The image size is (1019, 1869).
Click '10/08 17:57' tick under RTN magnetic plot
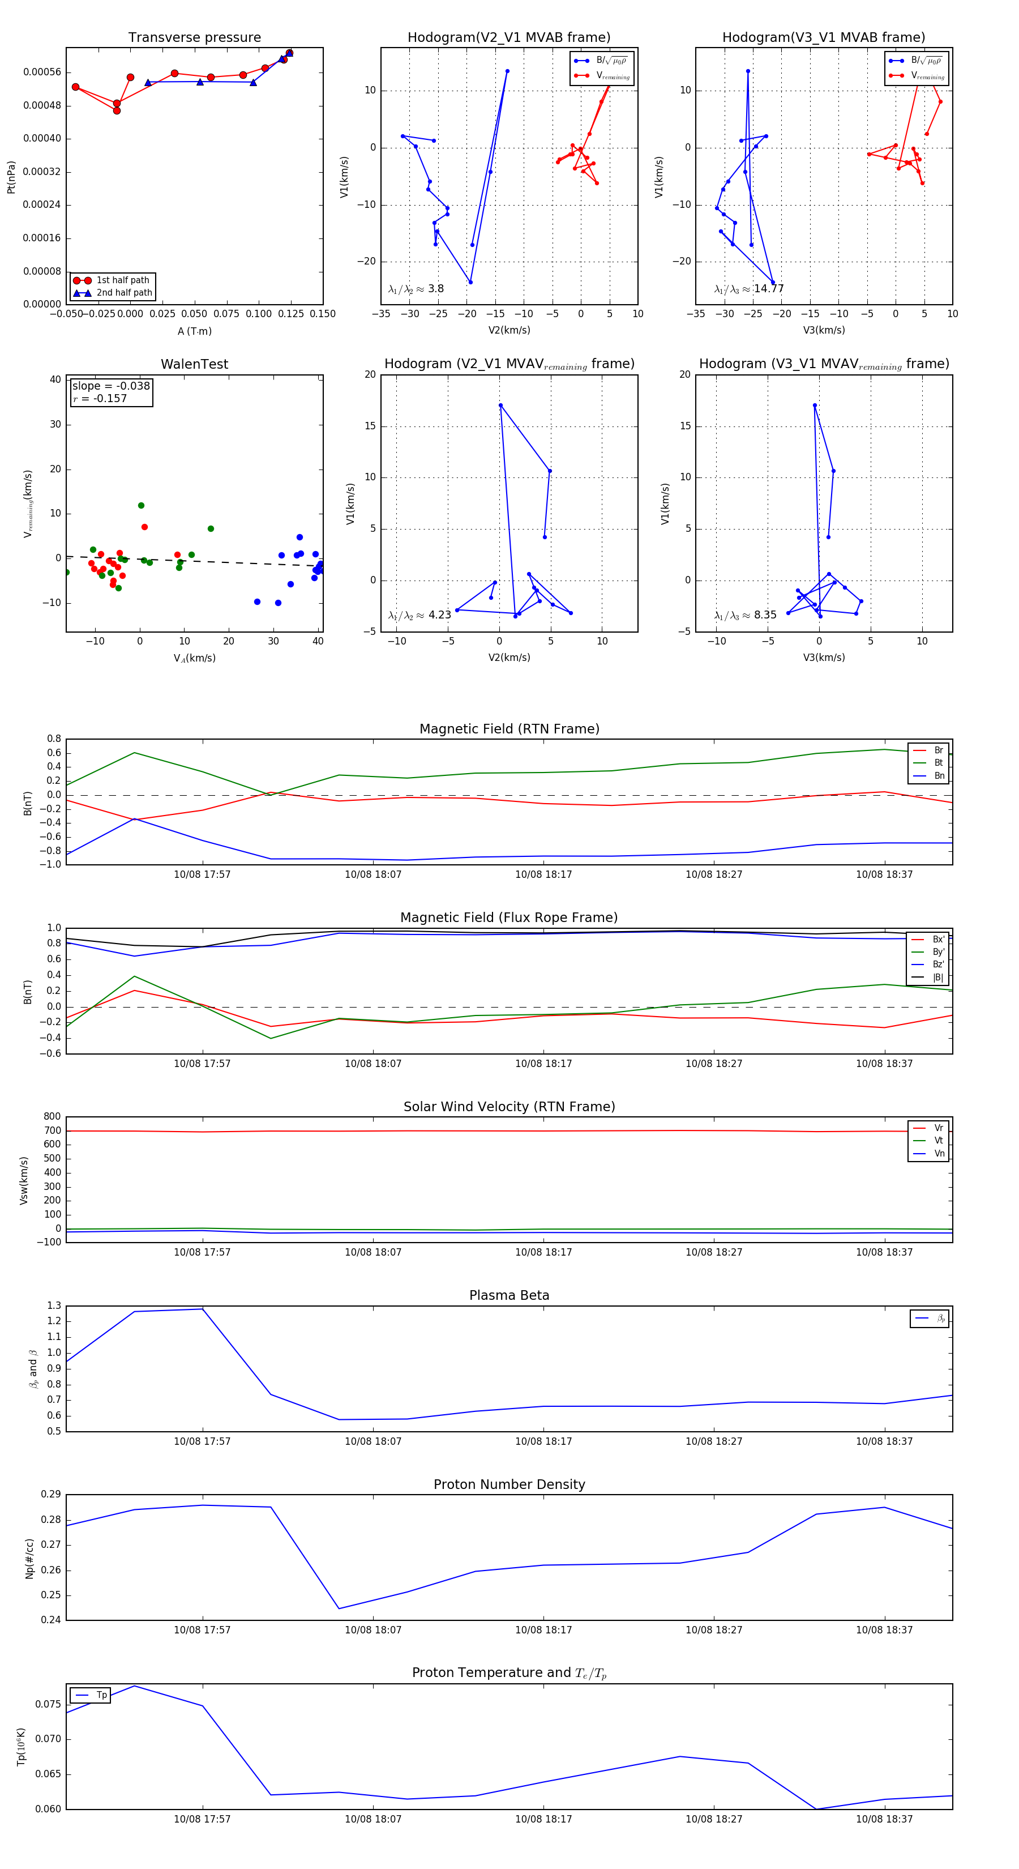202,874
